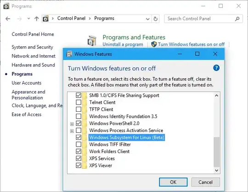Image resolution: width=248 pixels, height=192 pixels.
Task: Uncheck SMB 1.0/CIFS File Sharing Support
Action: tap(79, 95)
